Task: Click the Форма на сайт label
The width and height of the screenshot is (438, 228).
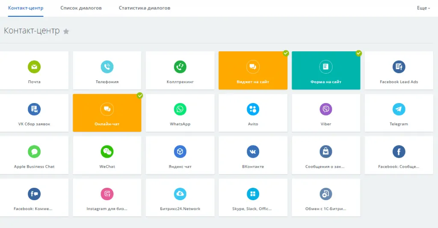Action: coord(326,82)
